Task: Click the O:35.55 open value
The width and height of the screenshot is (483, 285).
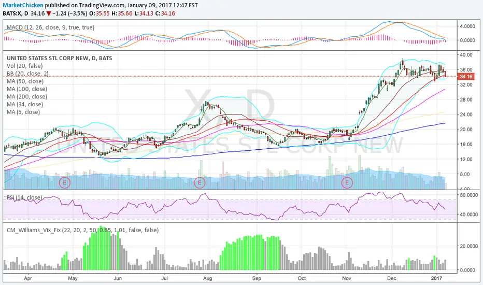Action: click(x=99, y=13)
